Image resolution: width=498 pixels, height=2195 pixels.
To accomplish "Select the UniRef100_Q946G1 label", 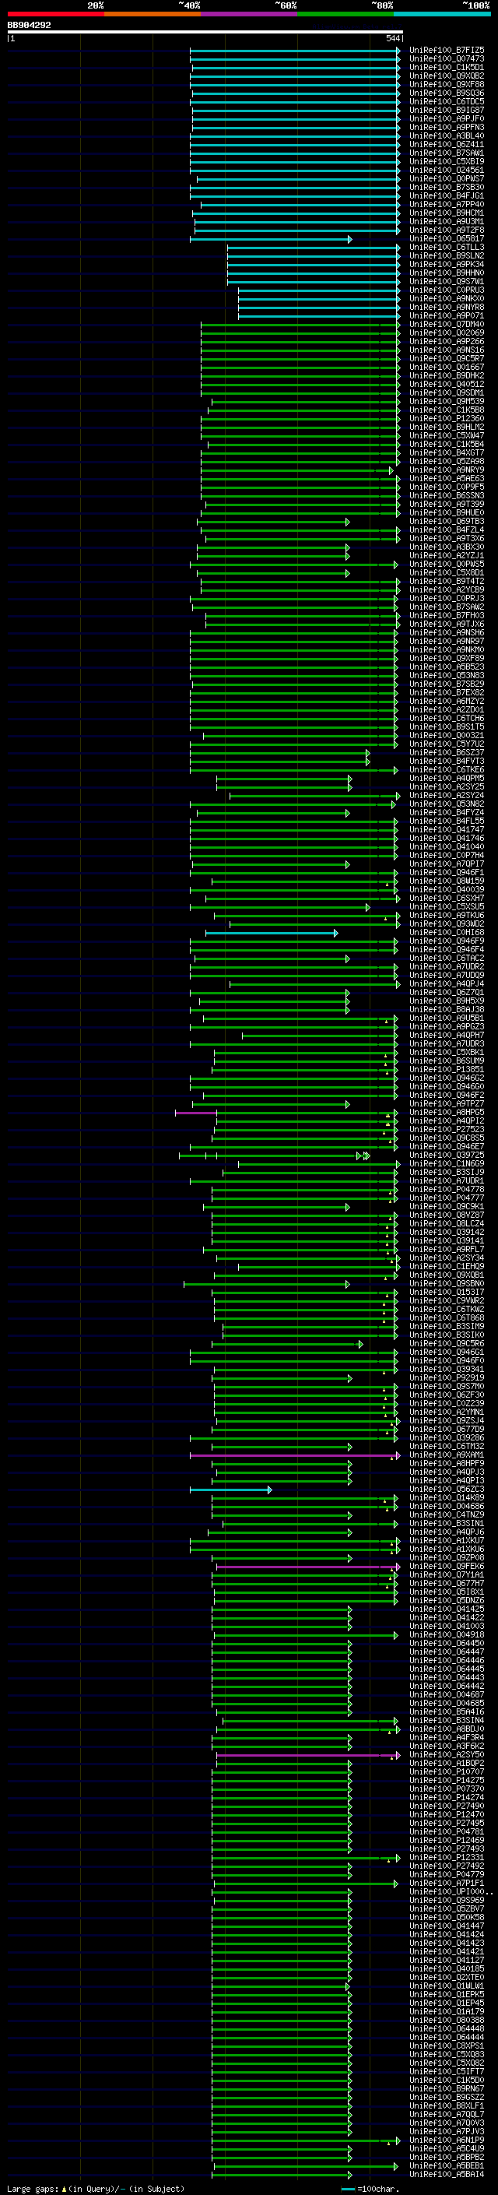I will pyautogui.click(x=446, y=1353).
